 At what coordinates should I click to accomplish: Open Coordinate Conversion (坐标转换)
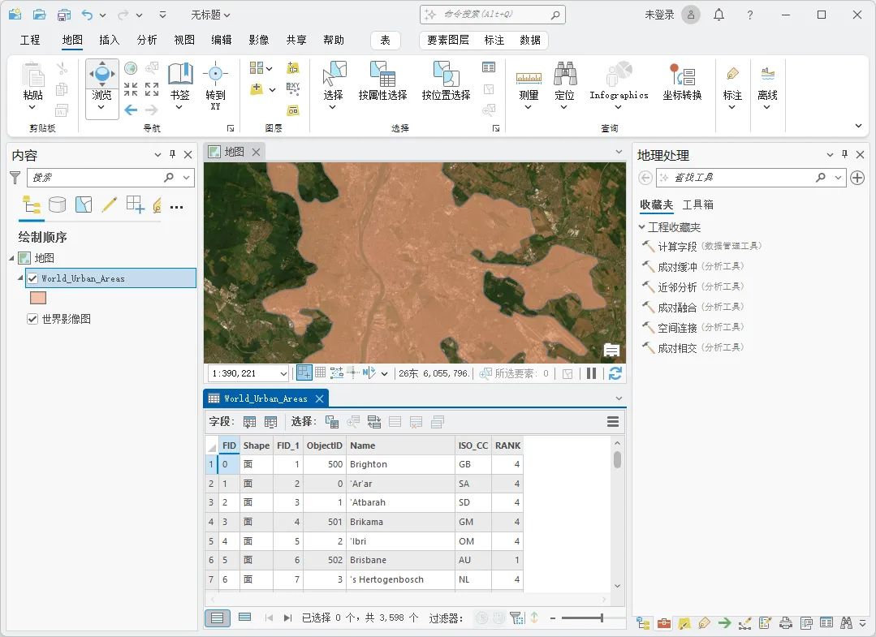[x=682, y=81]
